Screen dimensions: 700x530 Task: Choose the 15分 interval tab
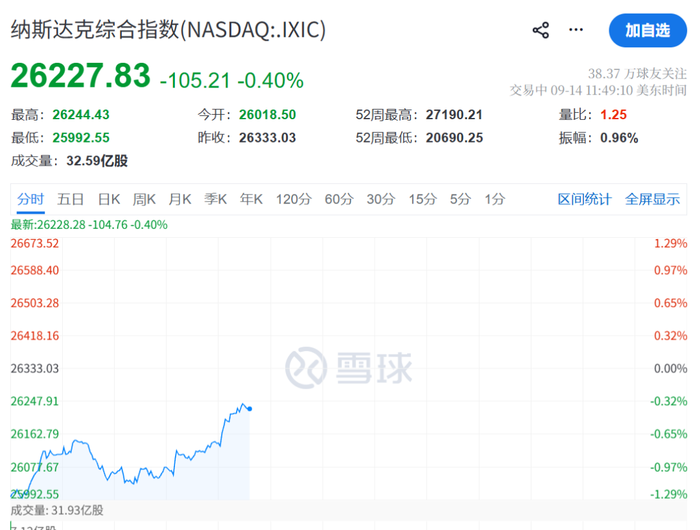click(423, 199)
